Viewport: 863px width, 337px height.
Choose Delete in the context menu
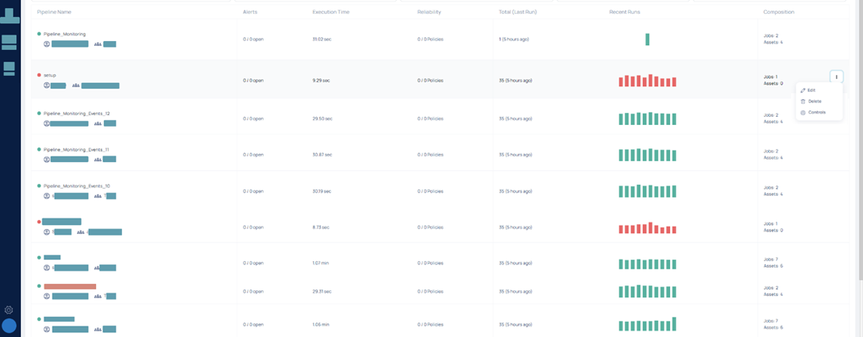(x=814, y=101)
